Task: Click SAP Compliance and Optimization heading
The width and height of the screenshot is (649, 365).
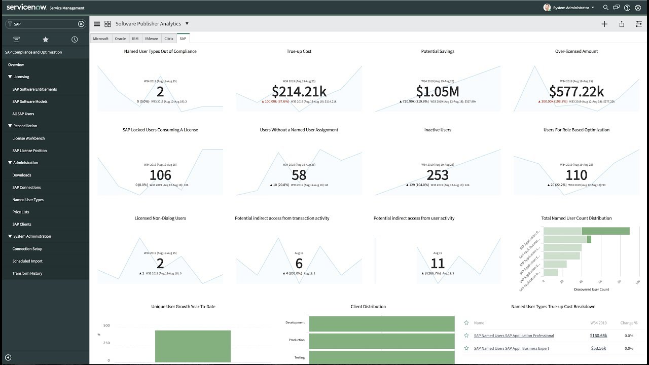Action: tap(33, 52)
